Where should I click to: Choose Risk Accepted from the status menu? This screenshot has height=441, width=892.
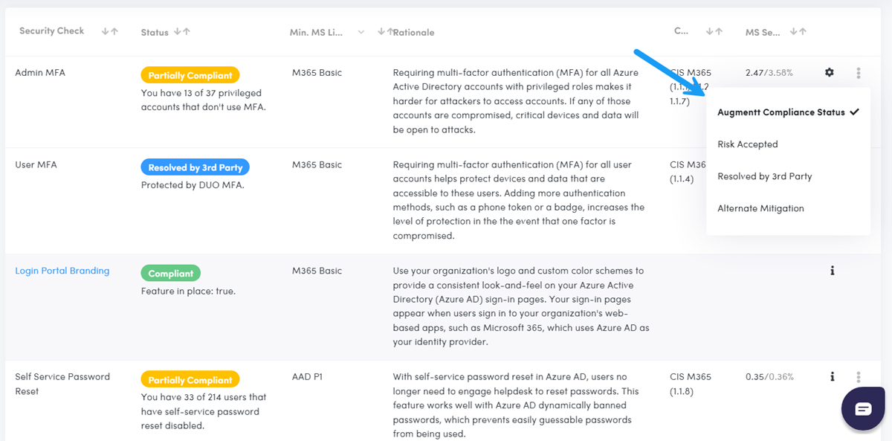tap(747, 144)
